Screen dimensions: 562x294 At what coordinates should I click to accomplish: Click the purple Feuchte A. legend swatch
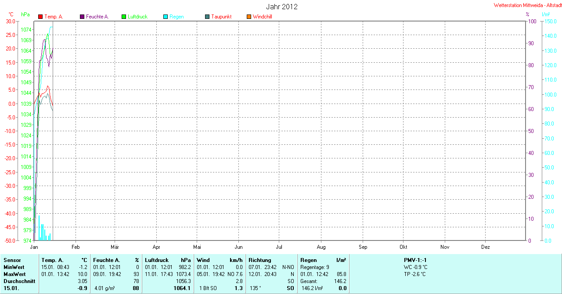coord(82,17)
